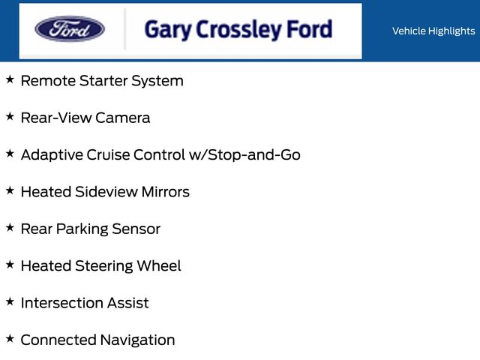Image resolution: width=480 pixels, height=360 pixels.
Task: Click the Connected Navigation highlight text
Action: (x=97, y=340)
